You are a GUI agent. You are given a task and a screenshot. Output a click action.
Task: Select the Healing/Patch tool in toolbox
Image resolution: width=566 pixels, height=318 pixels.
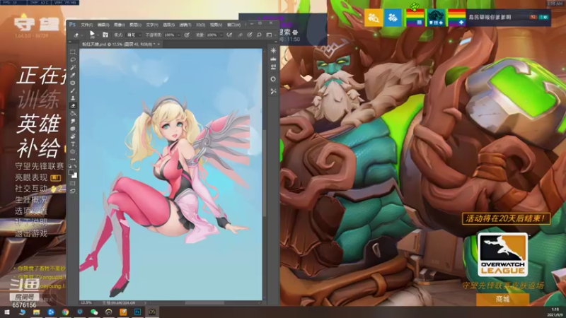(x=73, y=83)
